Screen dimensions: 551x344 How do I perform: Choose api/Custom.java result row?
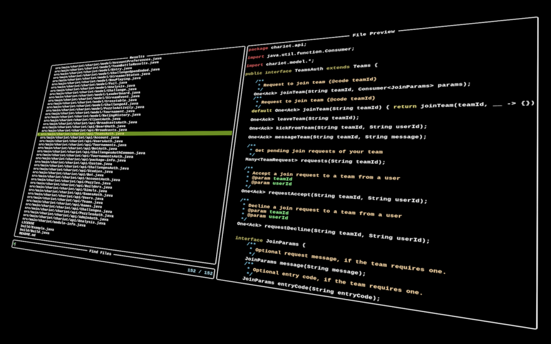click(73, 164)
